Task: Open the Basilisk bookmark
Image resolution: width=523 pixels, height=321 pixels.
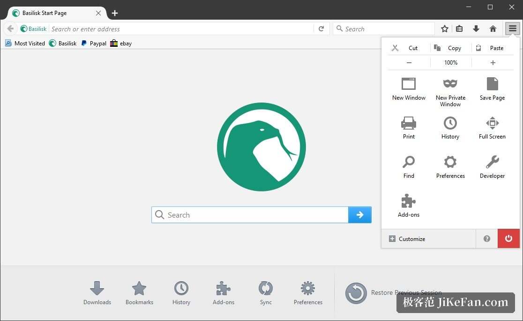Action: point(63,44)
